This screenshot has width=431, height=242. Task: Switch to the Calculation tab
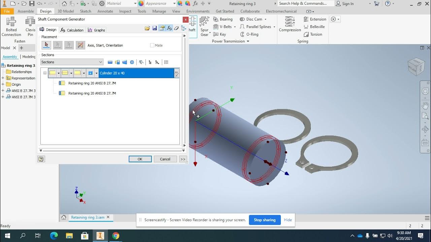[72, 30]
